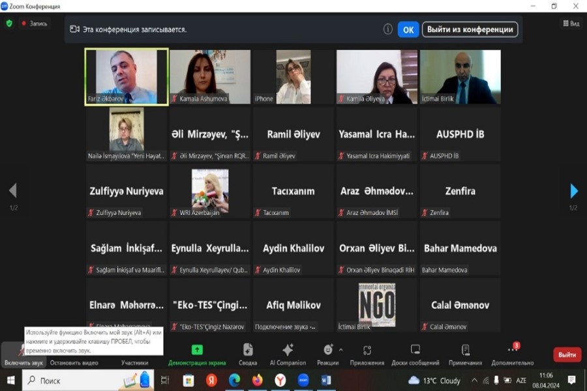Click the Запись recording indicator
Image resolution: width=587 pixels, height=391 pixels.
tap(35, 23)
